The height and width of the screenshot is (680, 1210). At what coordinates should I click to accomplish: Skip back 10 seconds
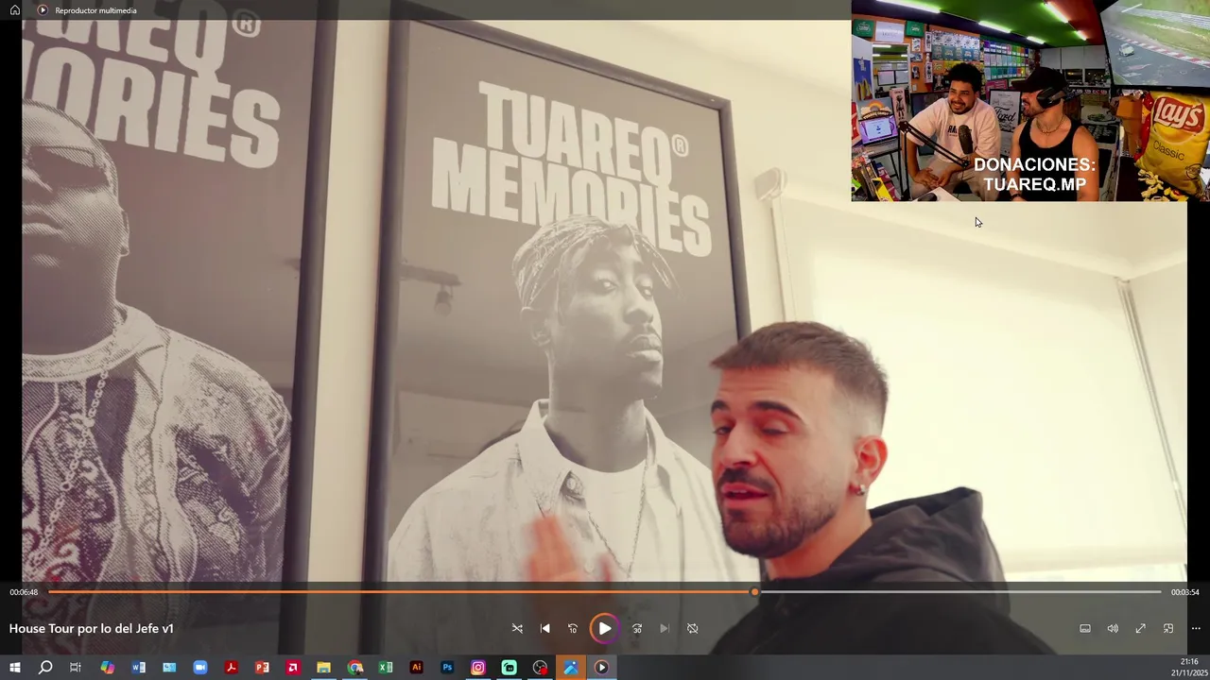(573, 628)
